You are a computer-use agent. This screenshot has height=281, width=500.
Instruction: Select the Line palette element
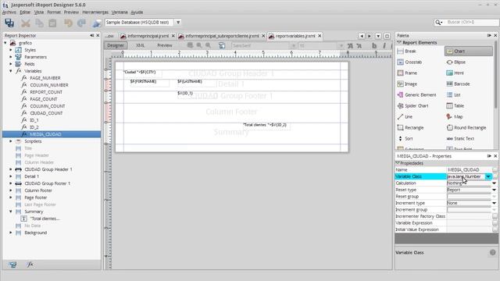tap(405, 116)
